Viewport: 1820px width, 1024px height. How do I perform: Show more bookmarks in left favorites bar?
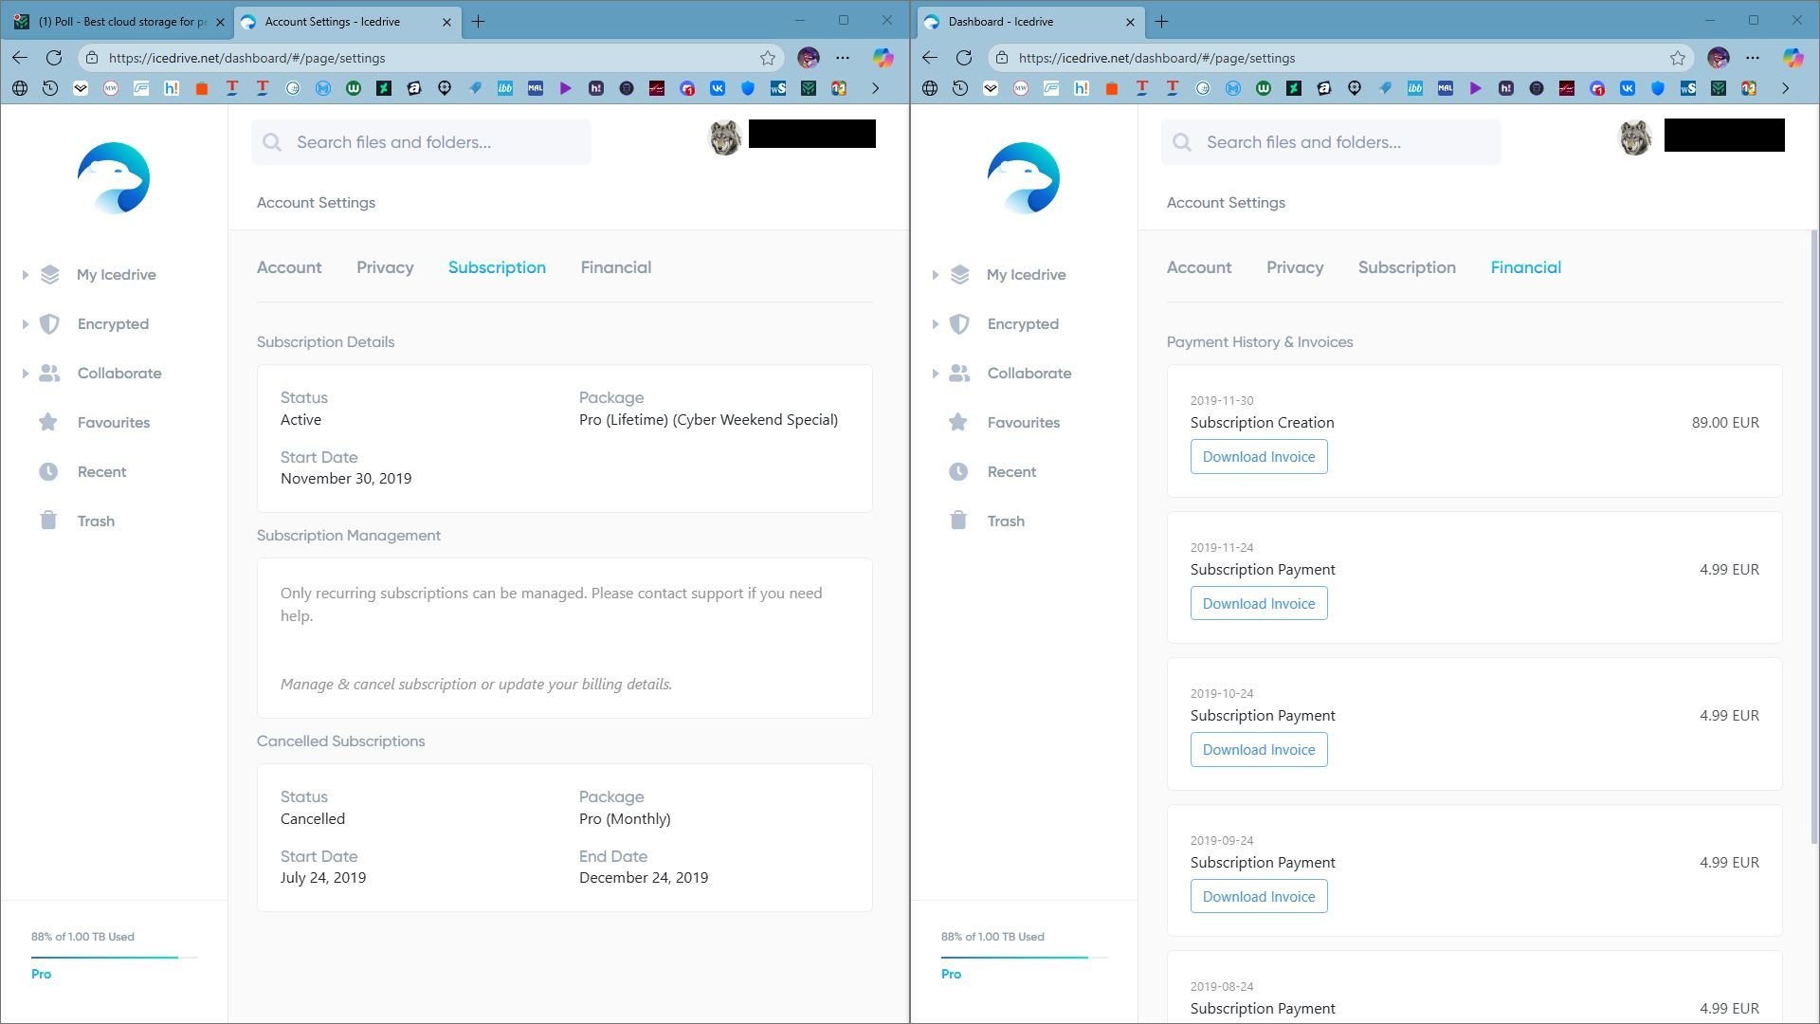coord(875,88)
